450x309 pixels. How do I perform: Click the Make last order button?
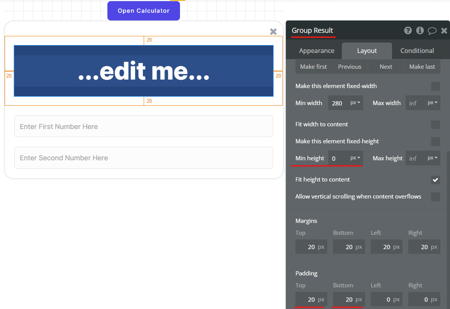422,66
